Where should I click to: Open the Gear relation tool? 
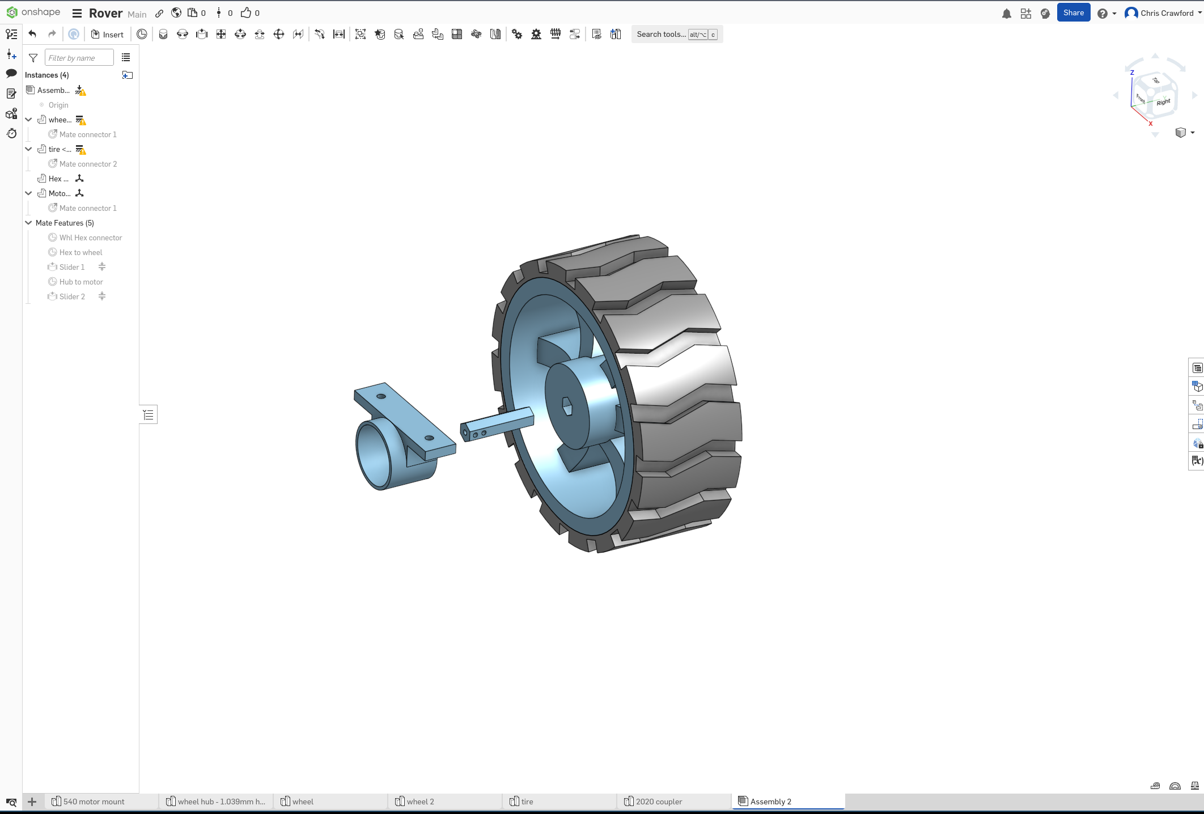coord(517,34)
